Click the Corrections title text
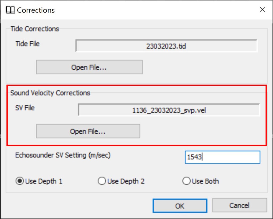The image size is (273, 219). point(36,10)
